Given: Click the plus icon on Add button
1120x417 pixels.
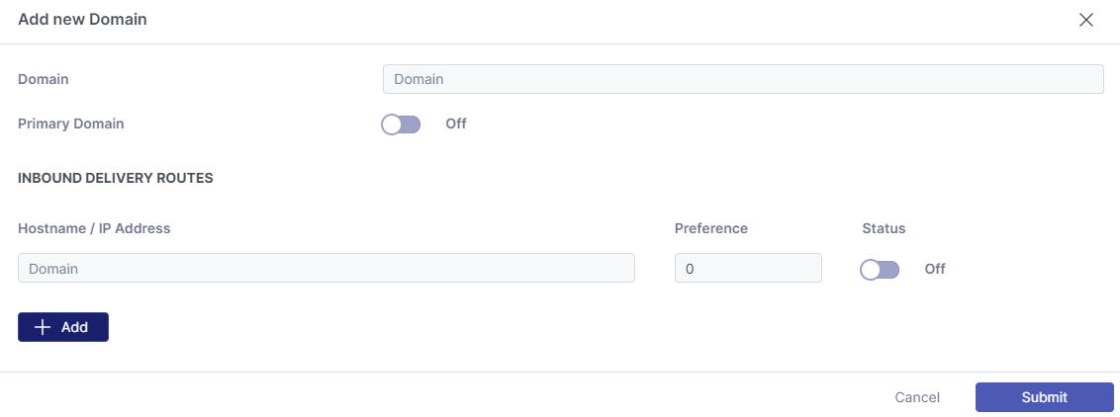Looking at the screenshot, I should click(x=43, y=327).
